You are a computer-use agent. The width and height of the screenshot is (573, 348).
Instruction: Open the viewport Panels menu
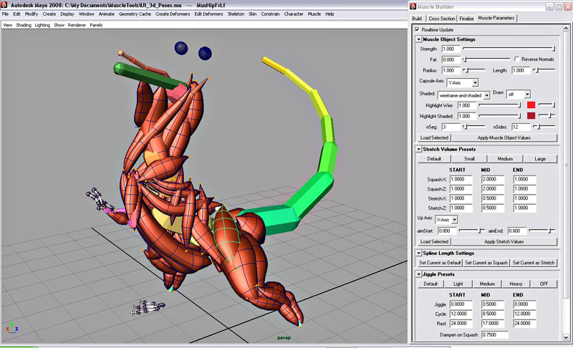[96, 25]
